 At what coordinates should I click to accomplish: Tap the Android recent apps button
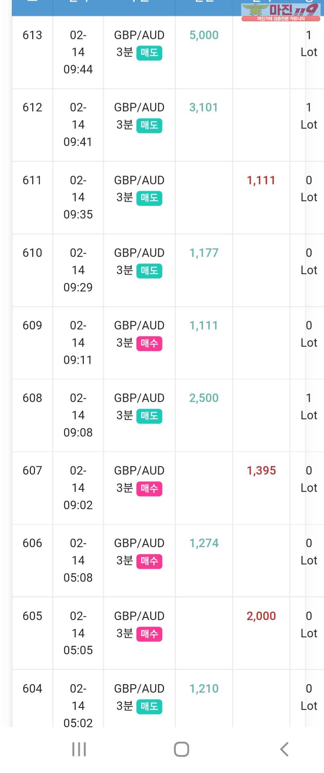79,749
